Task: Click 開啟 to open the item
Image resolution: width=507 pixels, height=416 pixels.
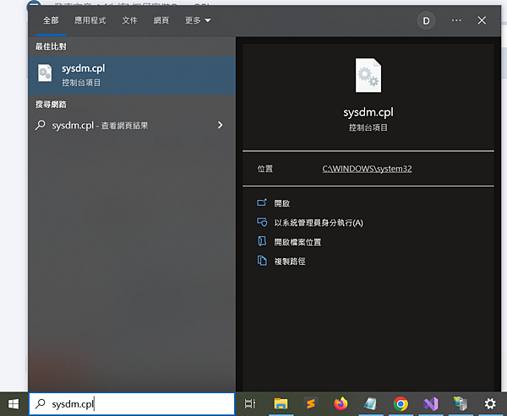Action: tap(282, 203)
